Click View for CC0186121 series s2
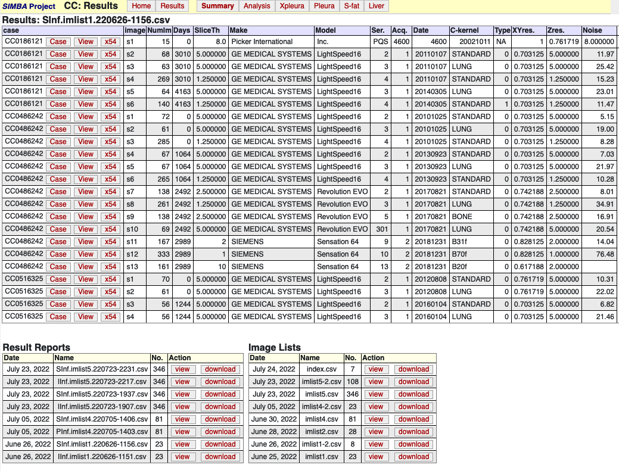 point(85,54)
